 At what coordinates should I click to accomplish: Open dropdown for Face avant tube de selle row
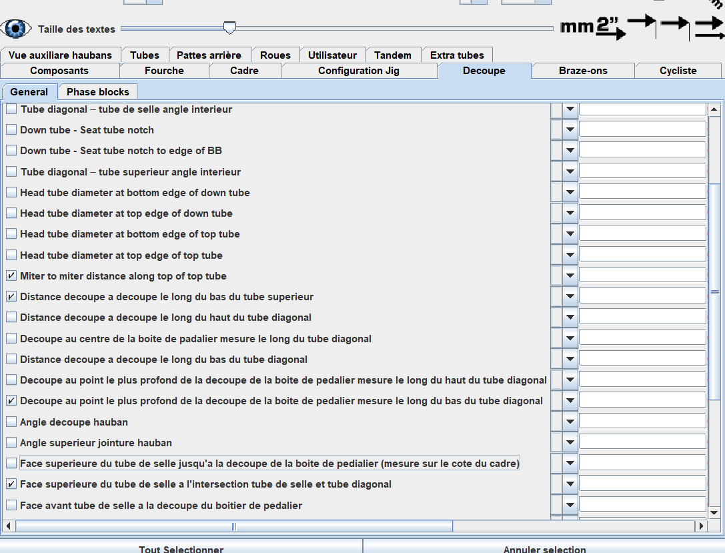[x=570, y=505]
